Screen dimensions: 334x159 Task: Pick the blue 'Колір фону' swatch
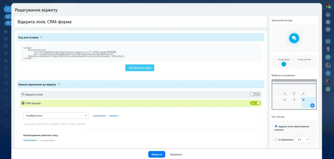(x=284, y=64)
